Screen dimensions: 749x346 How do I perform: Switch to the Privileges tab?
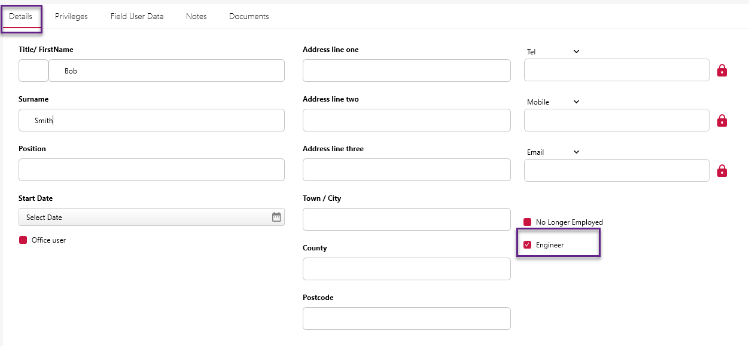[x=71, y=16]
